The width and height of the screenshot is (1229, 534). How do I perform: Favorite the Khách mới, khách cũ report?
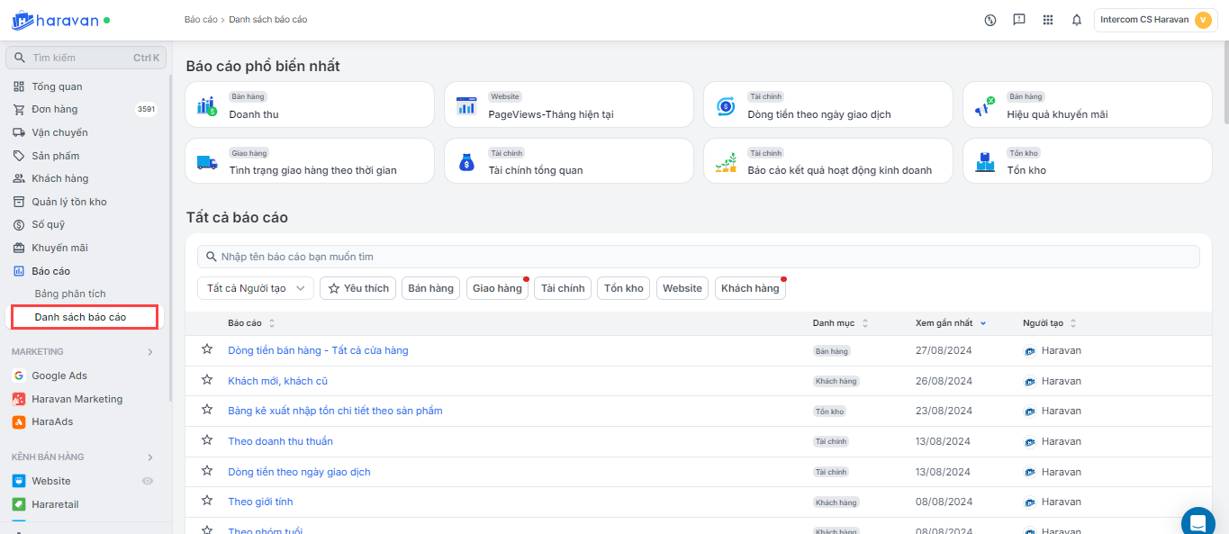coord(207,380)
